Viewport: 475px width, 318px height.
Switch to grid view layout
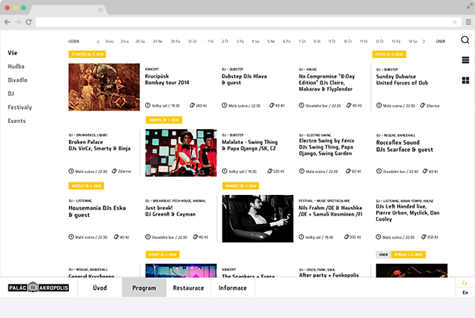click(x=465, y=80)
